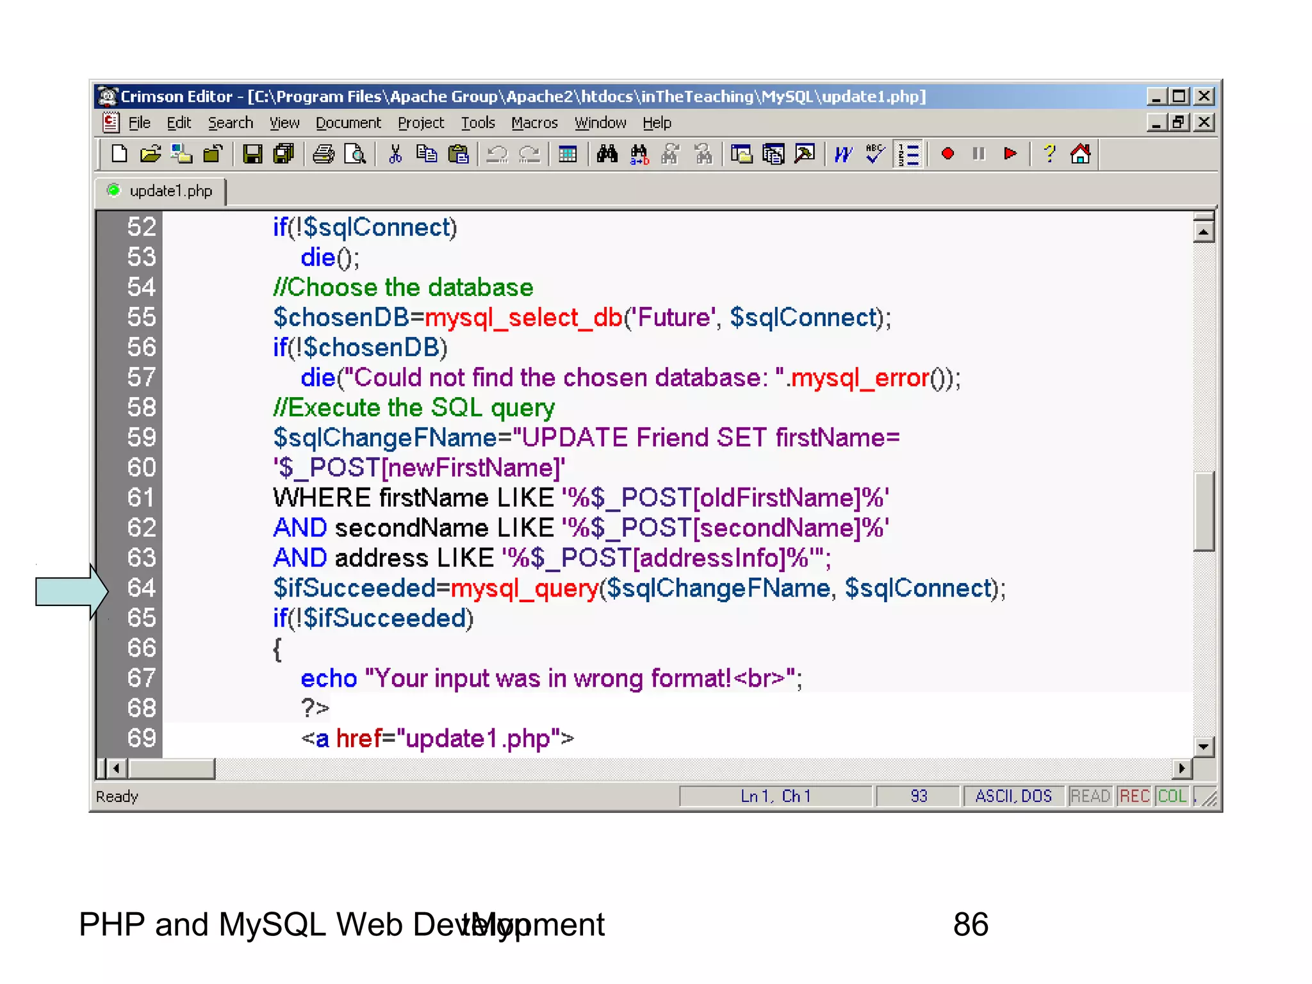Cut selection with scissors icon
Image resolution: width=1312 pixels, height=984 pixels.
pyautogui.click(x=395, y=154)
